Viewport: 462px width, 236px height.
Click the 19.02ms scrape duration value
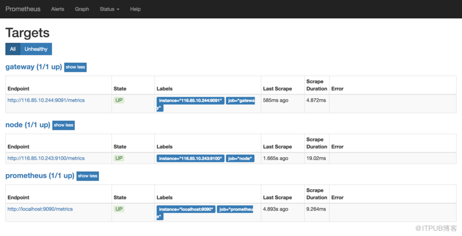pyautogui.click(x=316, y=158)
